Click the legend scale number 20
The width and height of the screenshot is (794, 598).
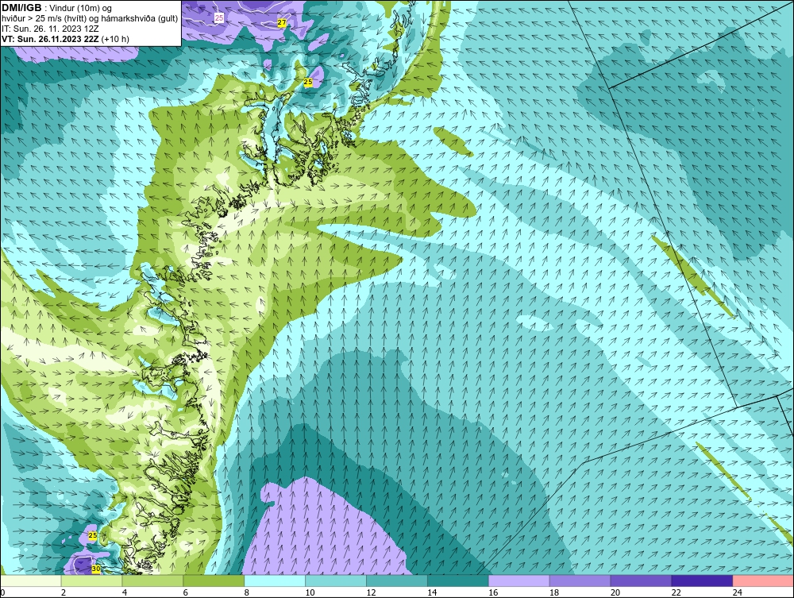coord(615,592)
